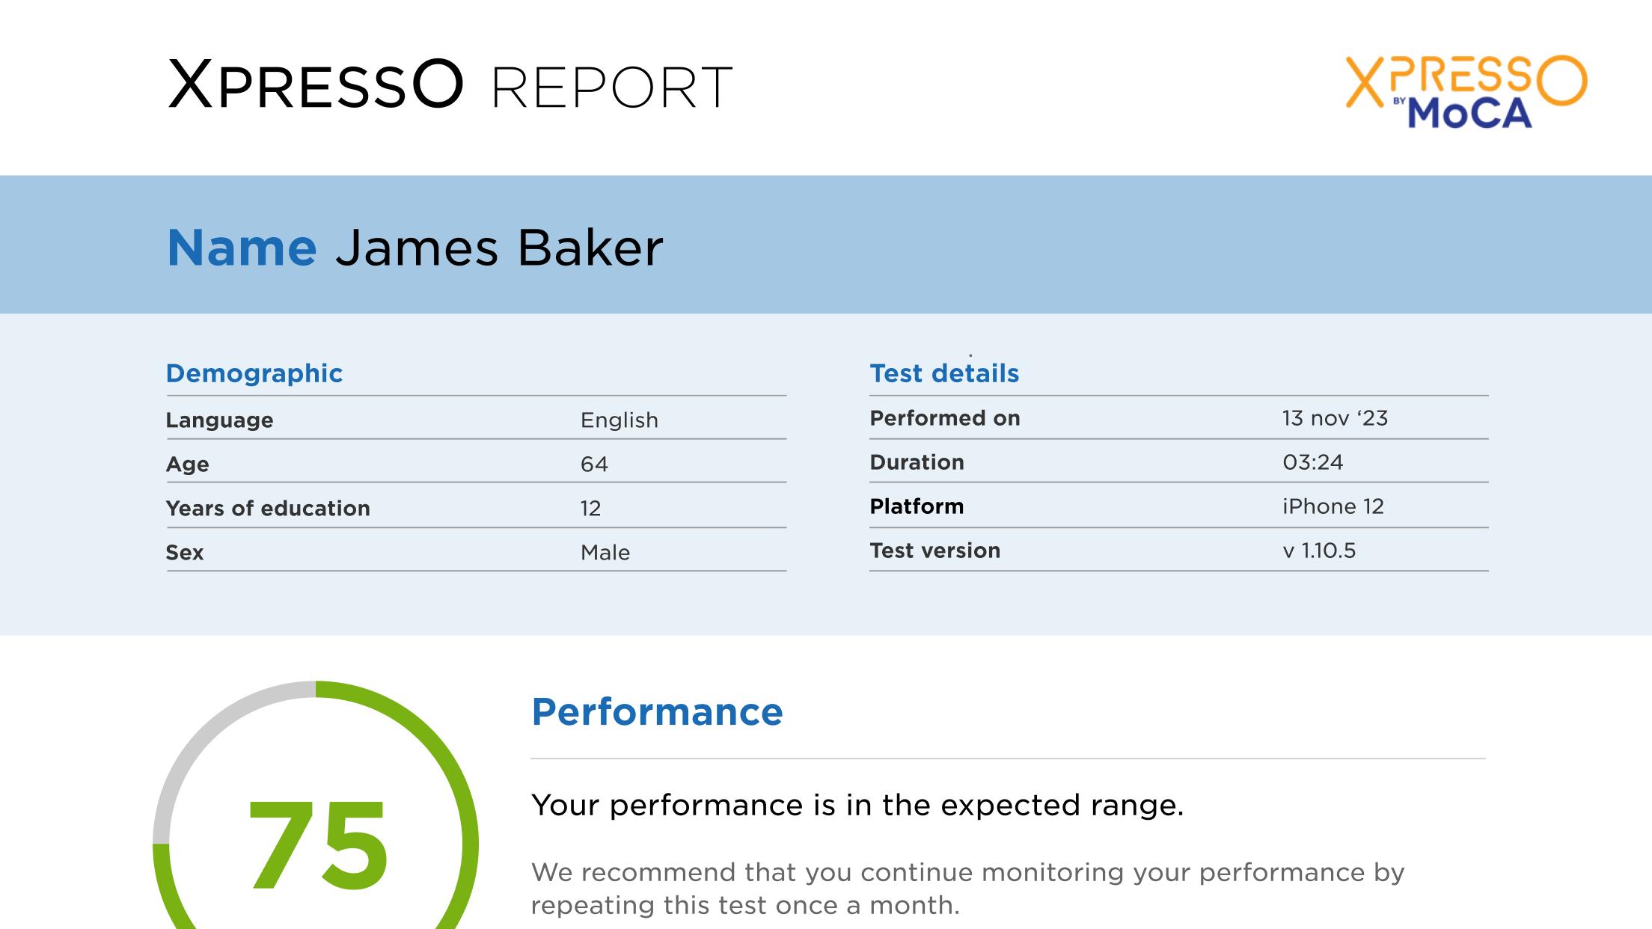Click the Sex value Male
Viewport: 1652px width, 929px height.
tap(605, 552)
